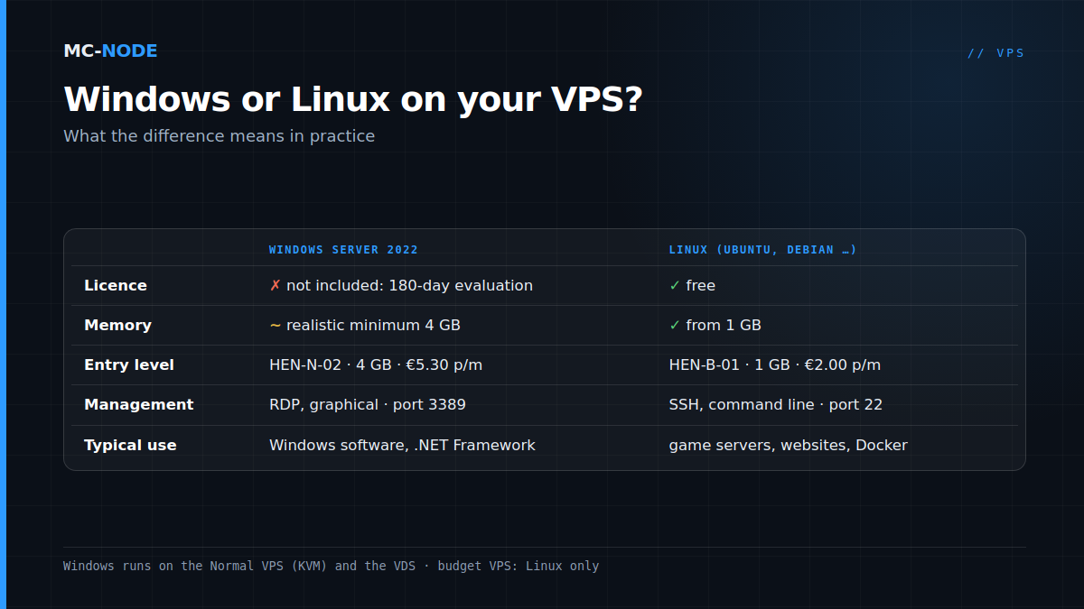Click the 'free' Linux licence cell

tap(700, 285)
